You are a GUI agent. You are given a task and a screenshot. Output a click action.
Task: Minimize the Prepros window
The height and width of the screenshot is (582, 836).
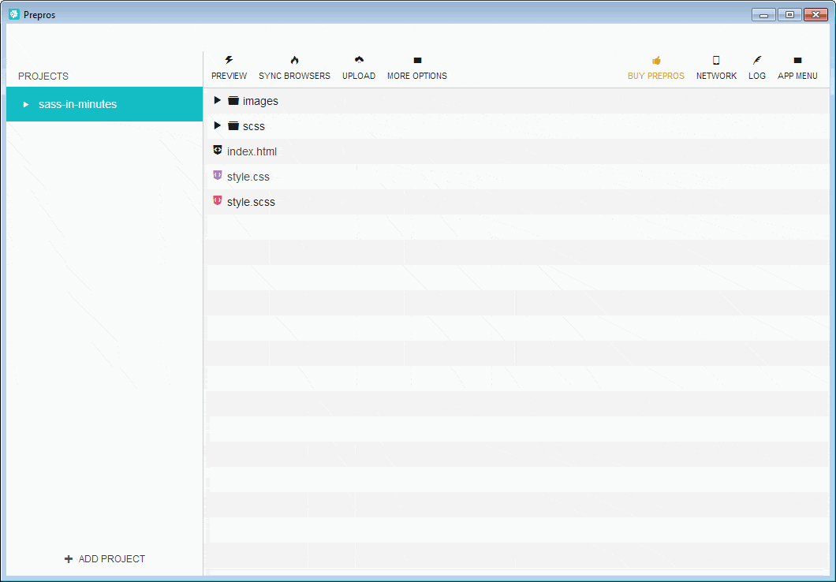763,15
